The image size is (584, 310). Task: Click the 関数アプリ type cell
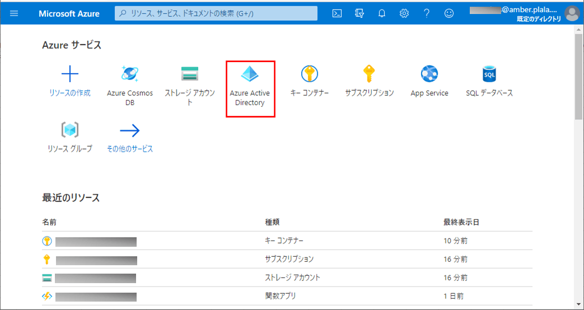281,296
